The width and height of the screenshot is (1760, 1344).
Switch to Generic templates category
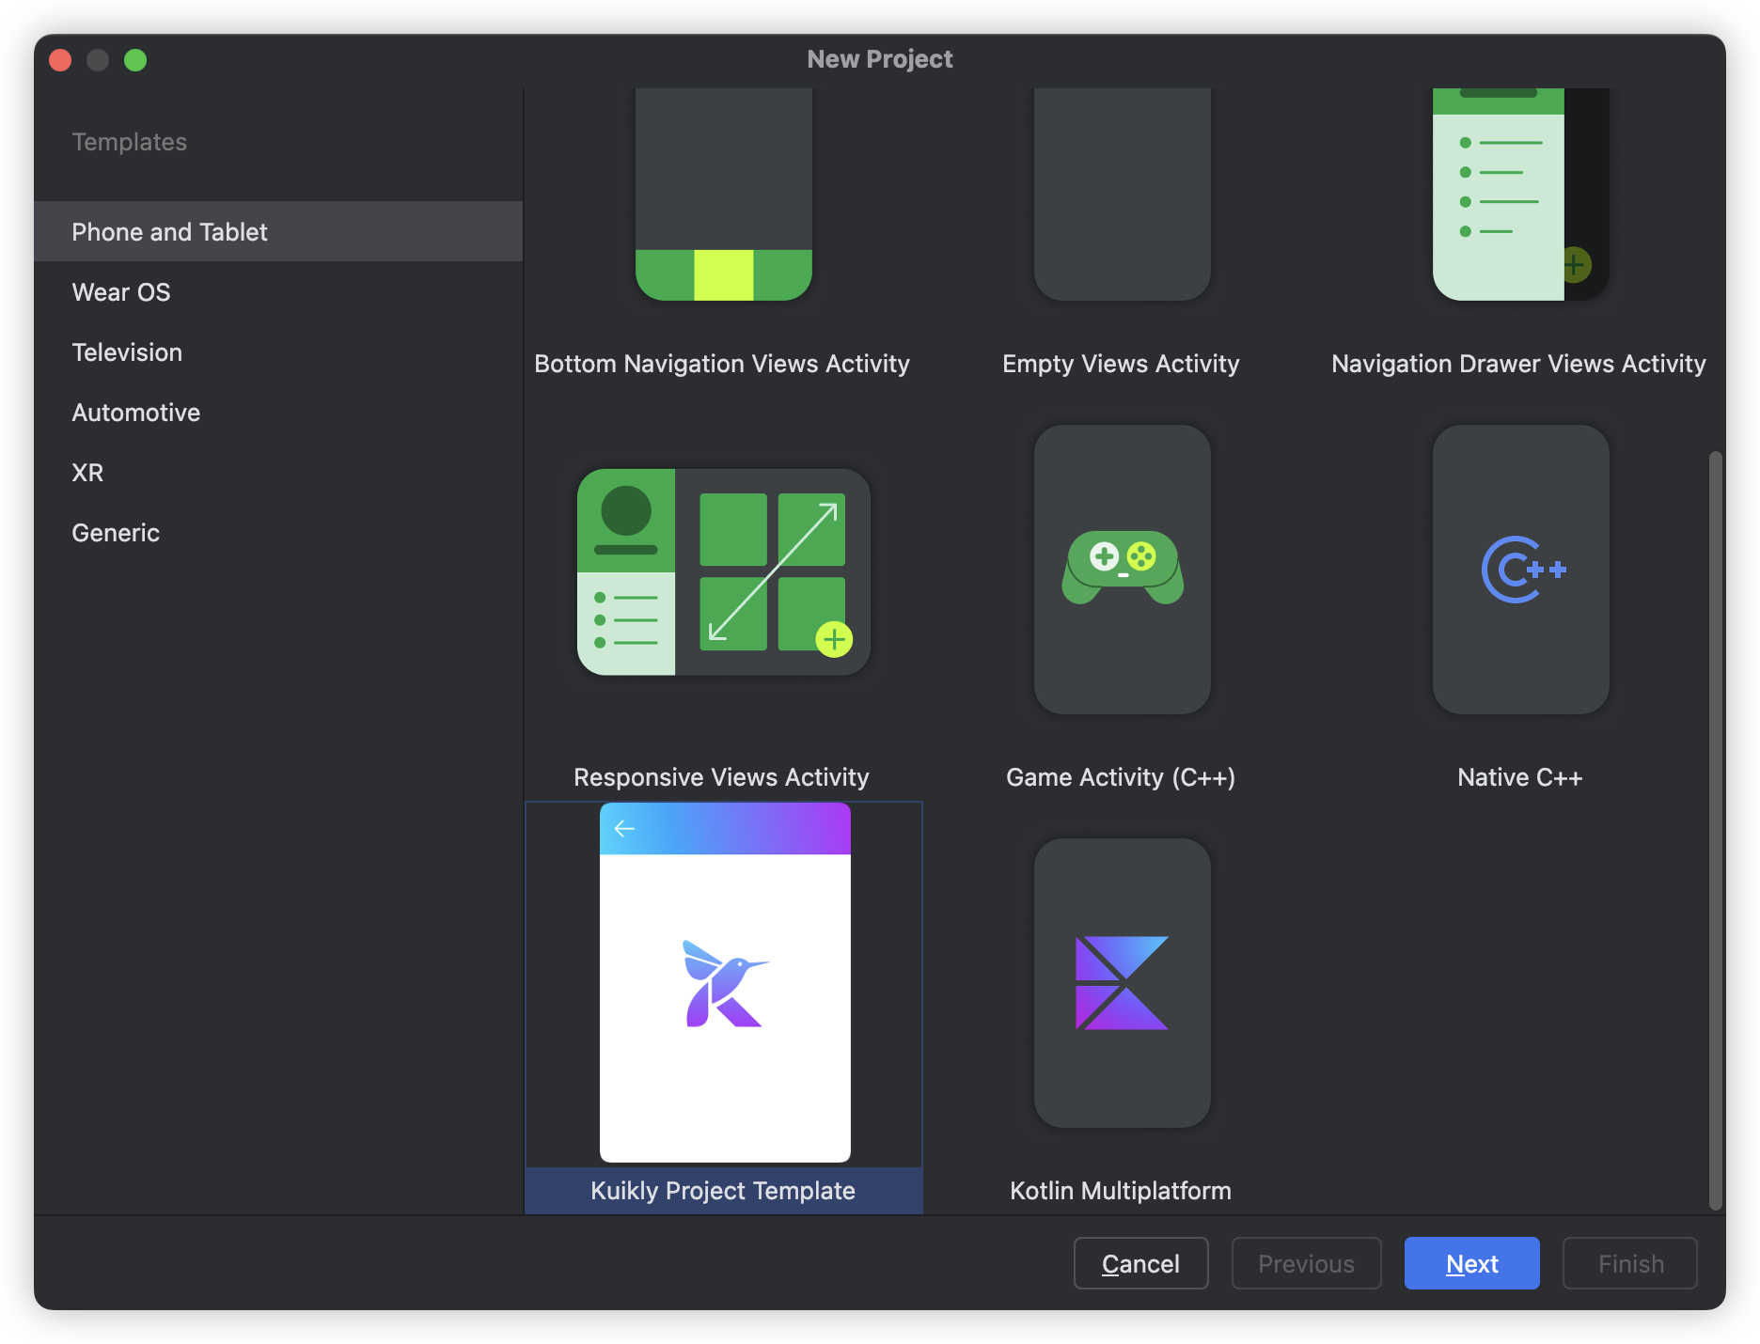pyautogui.click(x=116, y=533)
